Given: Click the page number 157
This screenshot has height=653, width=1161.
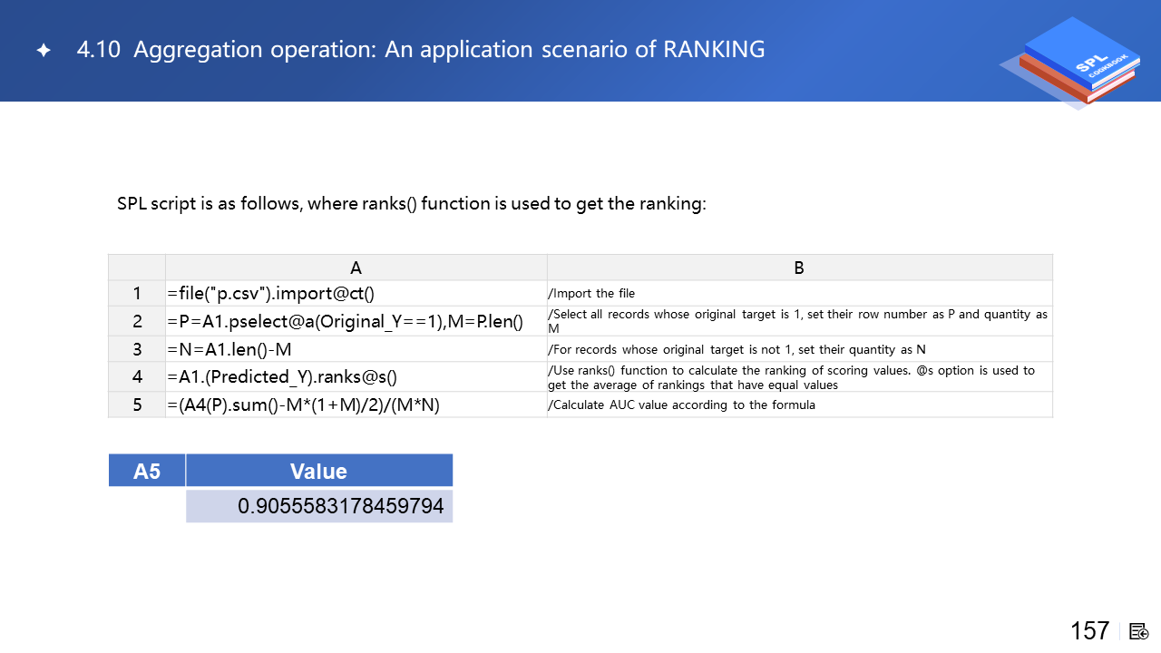Looking at the screenshot, I should (x=1089, y=630).
